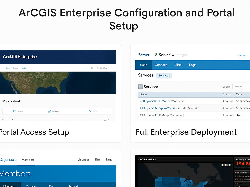Click the User type cell in last service row

click(239, 115)
